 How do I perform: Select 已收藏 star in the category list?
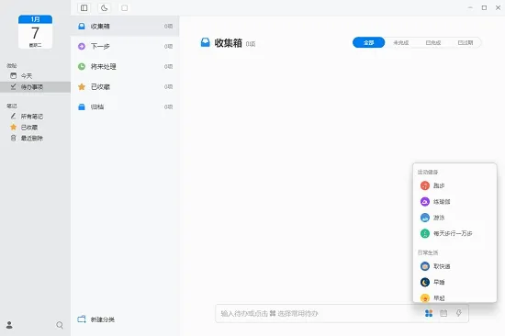pyautogui.click(x=125, y=87)
